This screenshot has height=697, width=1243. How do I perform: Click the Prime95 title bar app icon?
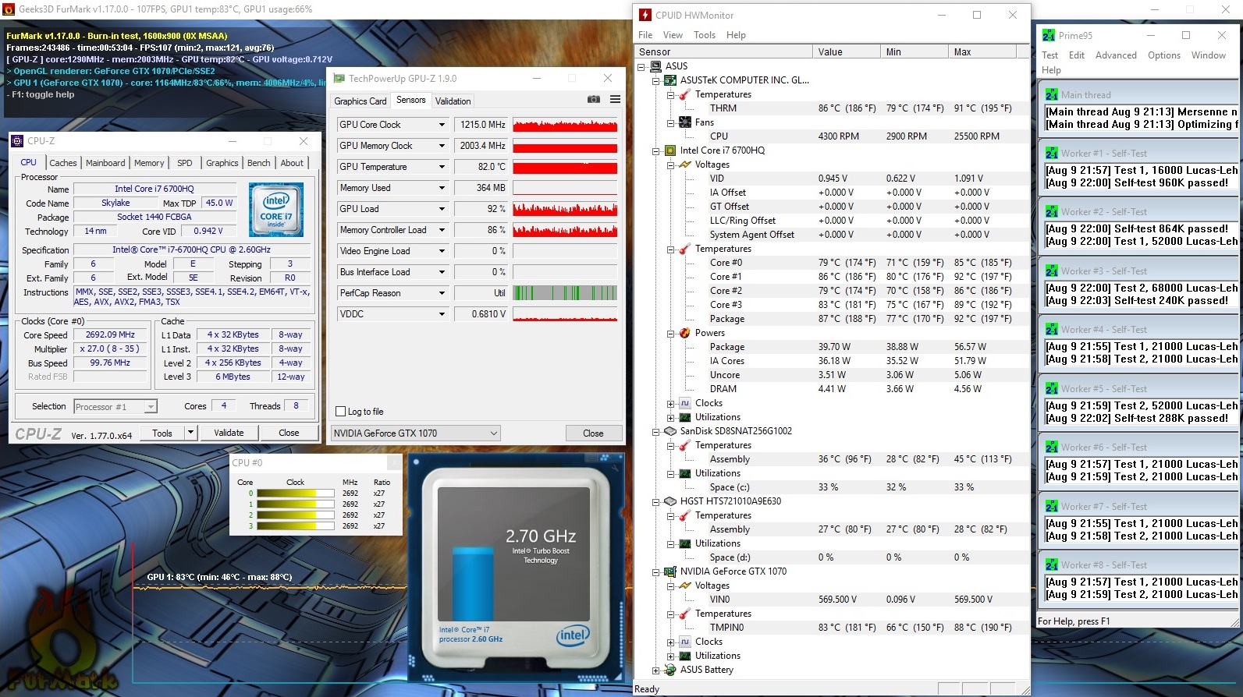click(1049, 35)
